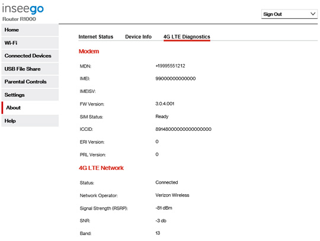
Task: Click the MDN: label
Action: click(85, 66)
